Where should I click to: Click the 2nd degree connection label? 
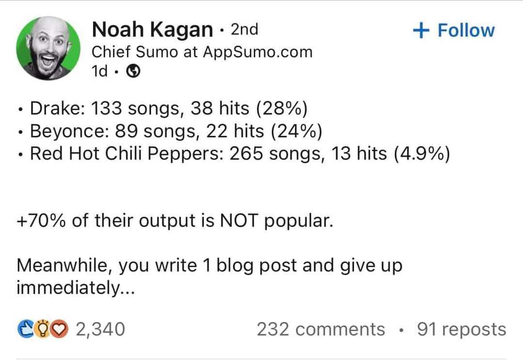click(x=244, y=30)
